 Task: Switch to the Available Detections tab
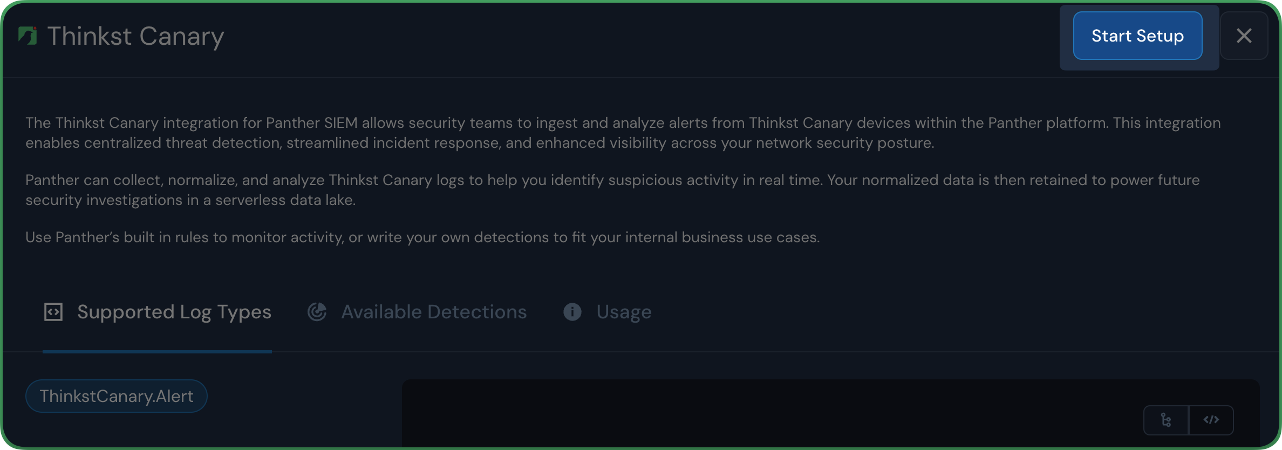434,312
